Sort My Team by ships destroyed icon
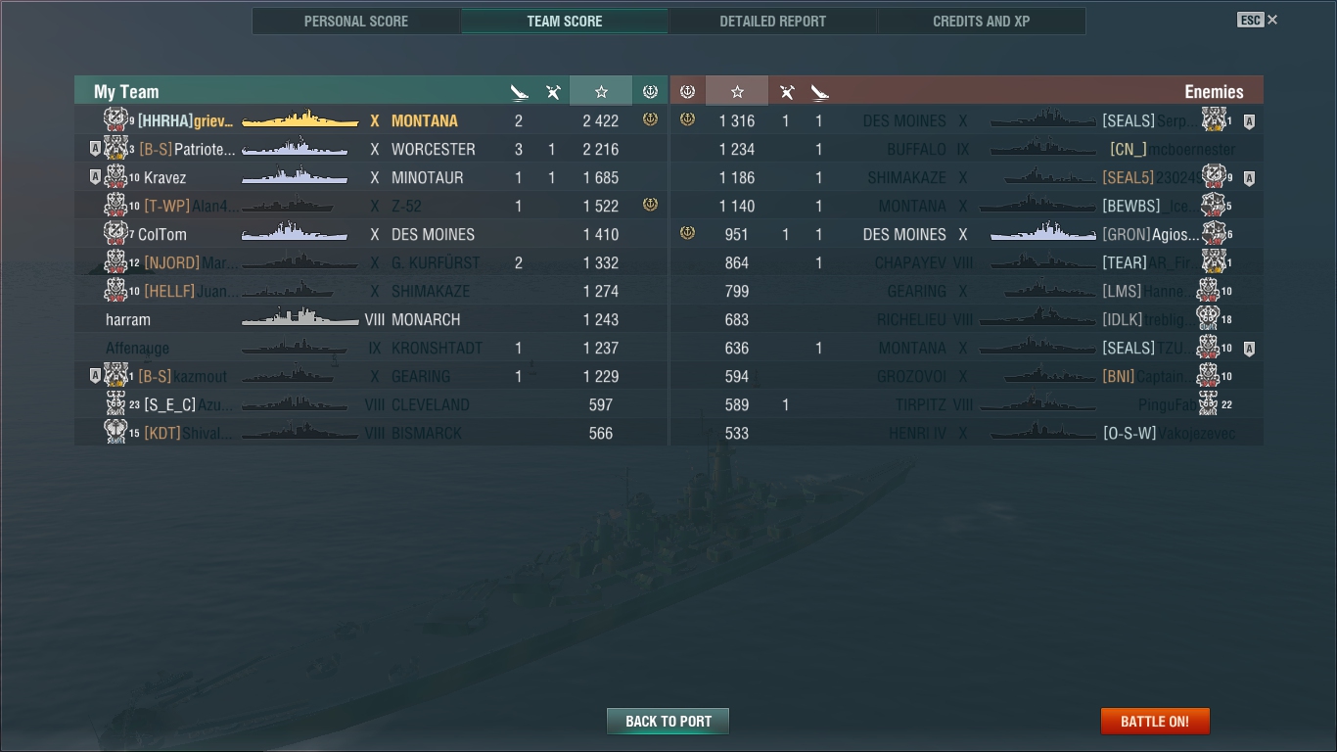1337x752 pixels. coord(520,92)
